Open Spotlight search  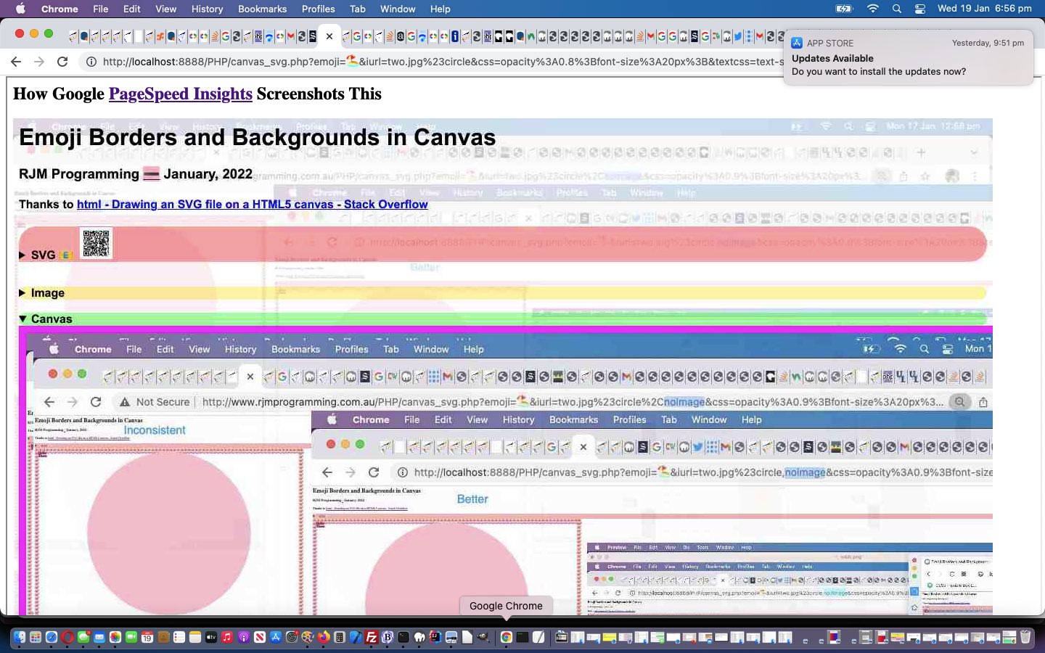pos(897,9)
